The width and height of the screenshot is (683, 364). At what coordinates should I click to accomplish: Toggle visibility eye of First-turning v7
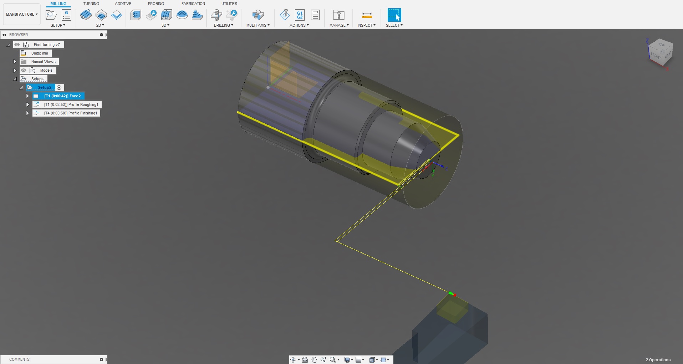17,45
